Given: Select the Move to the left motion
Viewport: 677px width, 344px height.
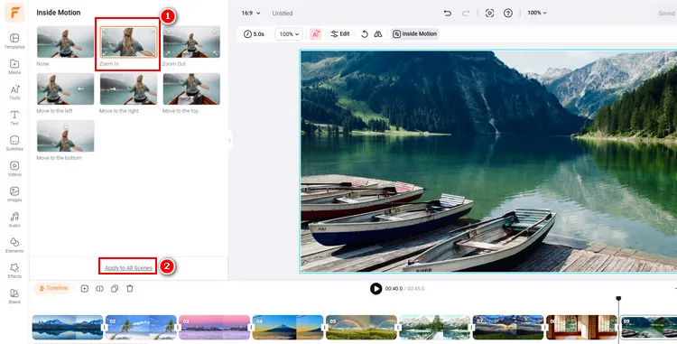Looking at the screenshot, I should (x=65, y=88).
